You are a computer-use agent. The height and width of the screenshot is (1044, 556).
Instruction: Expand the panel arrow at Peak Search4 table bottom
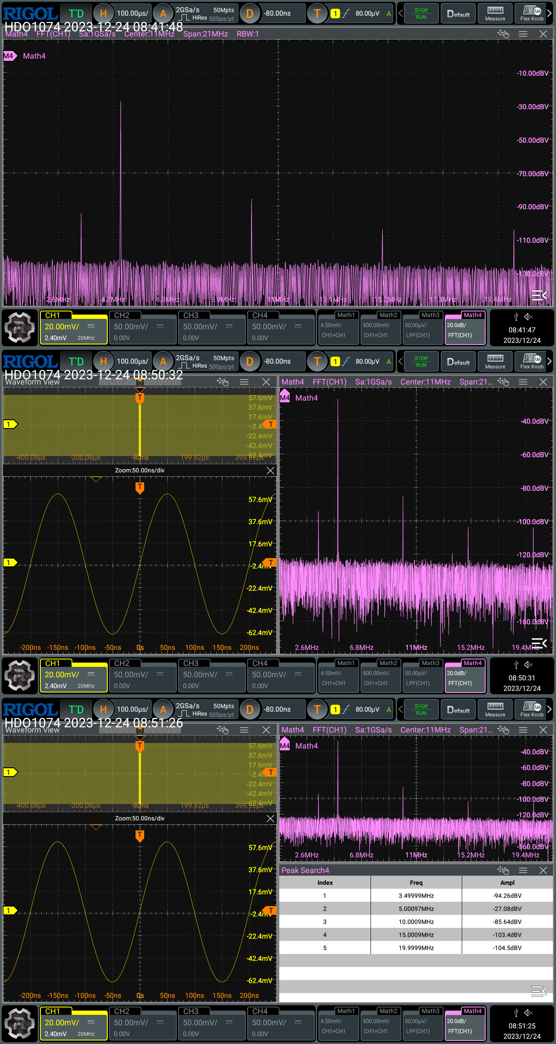539,991
